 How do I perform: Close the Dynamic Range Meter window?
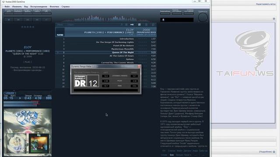click(x=139, y=67)
